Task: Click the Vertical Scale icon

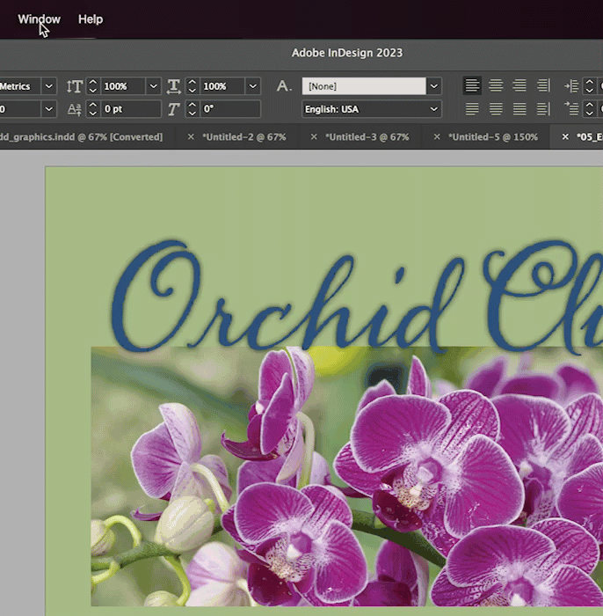Action: coord(75,86)
